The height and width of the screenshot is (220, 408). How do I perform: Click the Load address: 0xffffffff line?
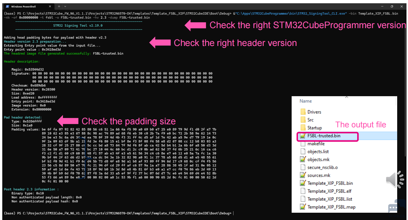tap(34, 97)
